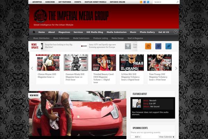
Task: Open the large orange RSS feed icon
Action: coord(148,46)
